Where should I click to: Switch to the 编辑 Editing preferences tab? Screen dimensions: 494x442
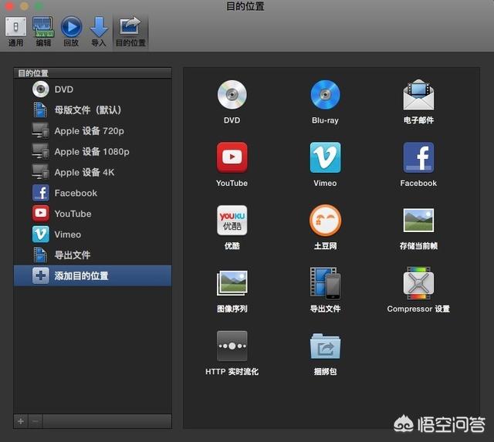tap(43, 32)
